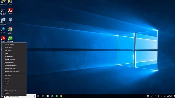The image size is (175, 98).
Task: Choose Desktop in the context menu
Action: [14, 94]
